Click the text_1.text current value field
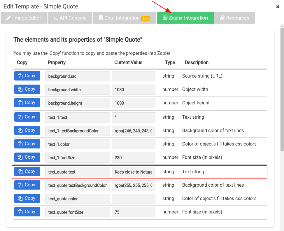Image resolution: width=284 pixels, height=231 pixels. 134,118
